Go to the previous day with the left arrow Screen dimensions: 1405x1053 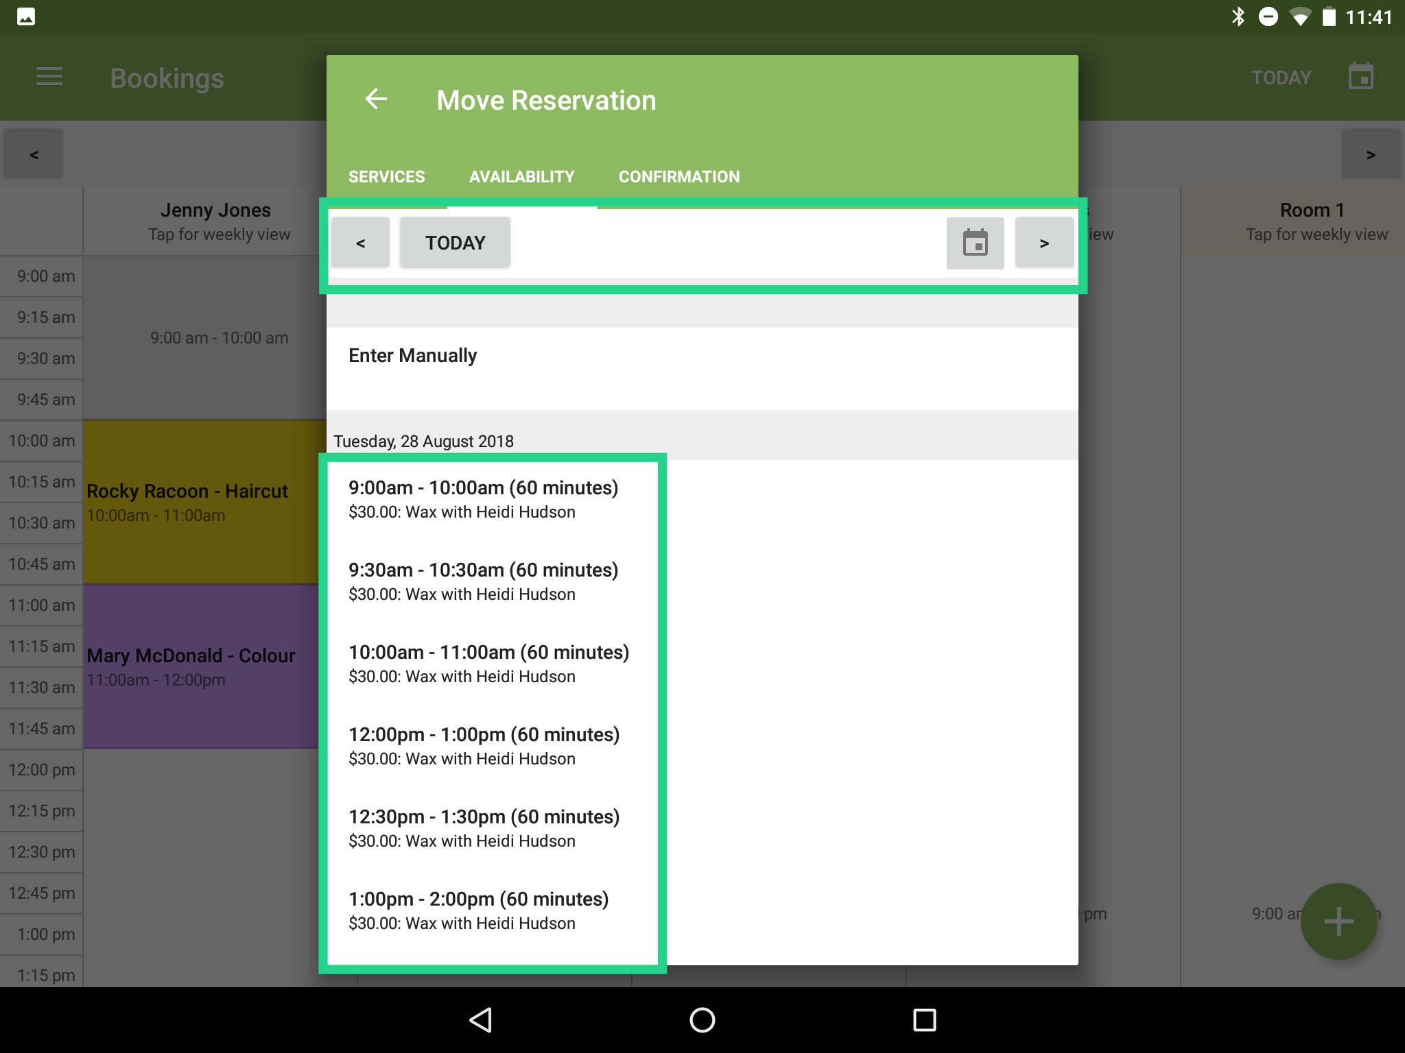pyautogui.click(x=360, y=242)
